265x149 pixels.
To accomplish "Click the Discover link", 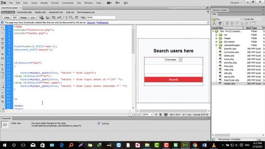I will coord(91,23).
